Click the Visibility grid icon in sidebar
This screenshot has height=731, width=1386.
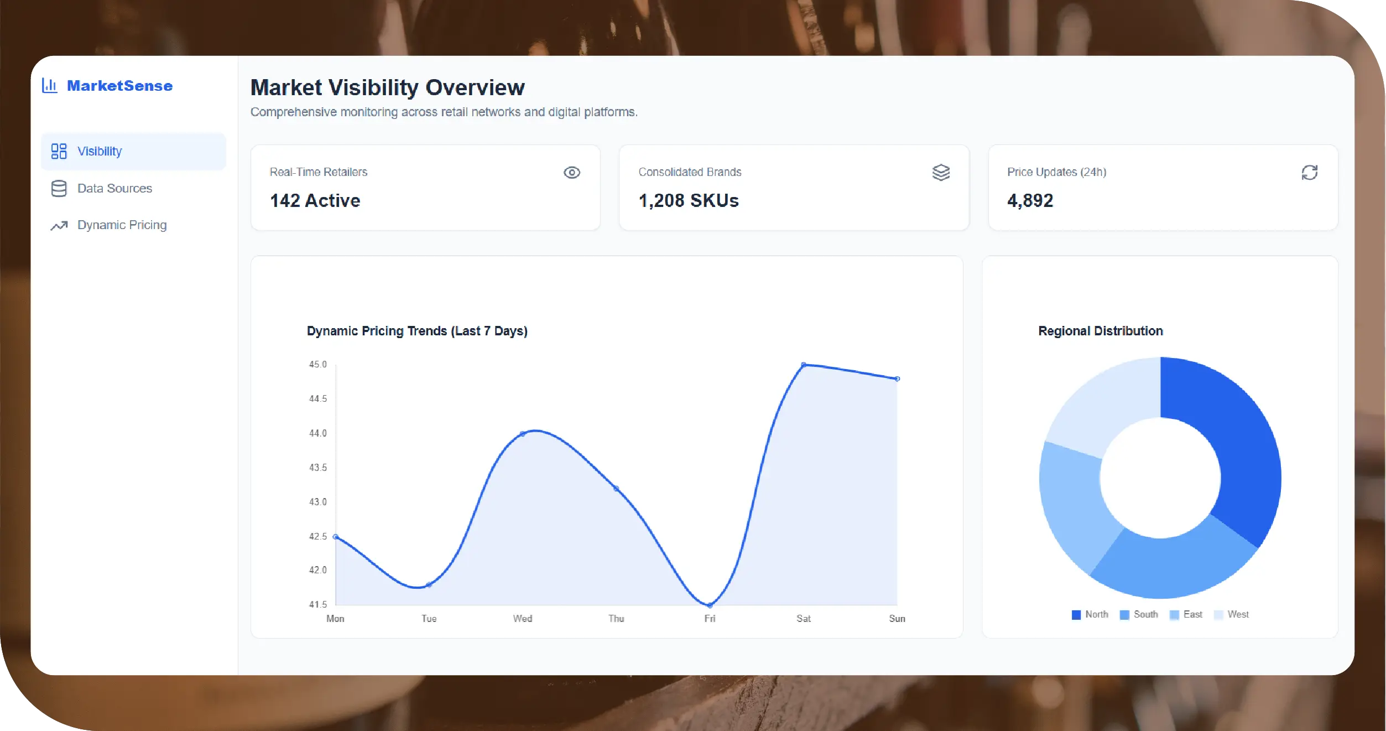59,151
